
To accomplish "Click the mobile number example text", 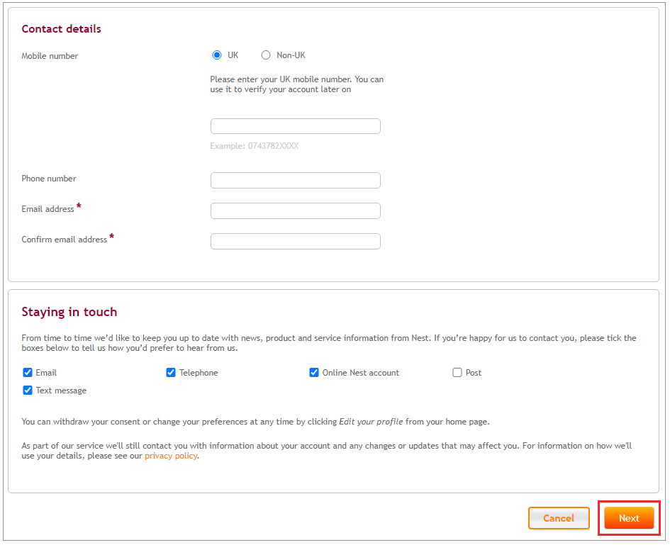I will click(x=255, y=145).
